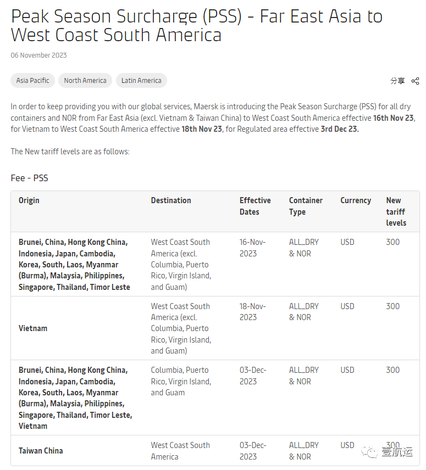Click the share network icon

415,81
